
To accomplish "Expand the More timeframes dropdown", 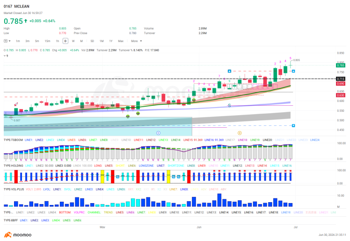I will pyautogui.click(x=136, y=41).
